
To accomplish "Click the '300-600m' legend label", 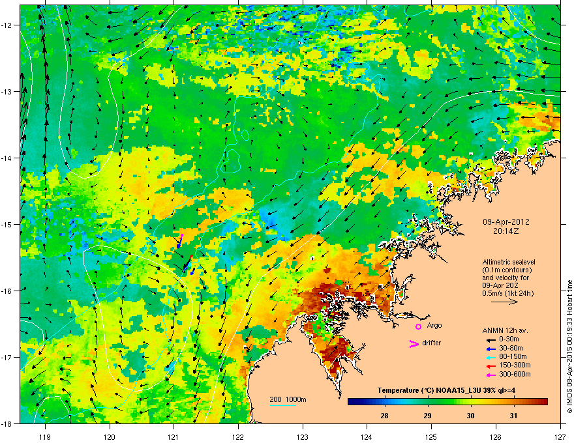I will 515,375.
